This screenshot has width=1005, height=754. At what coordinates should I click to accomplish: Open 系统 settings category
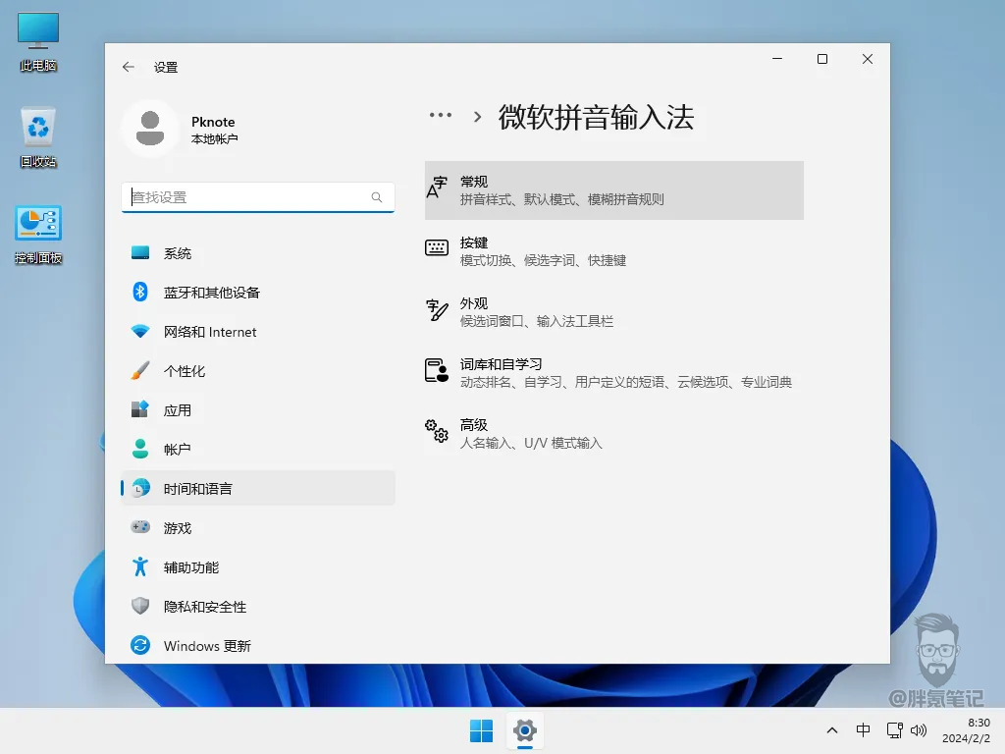(x=258, y=253)
